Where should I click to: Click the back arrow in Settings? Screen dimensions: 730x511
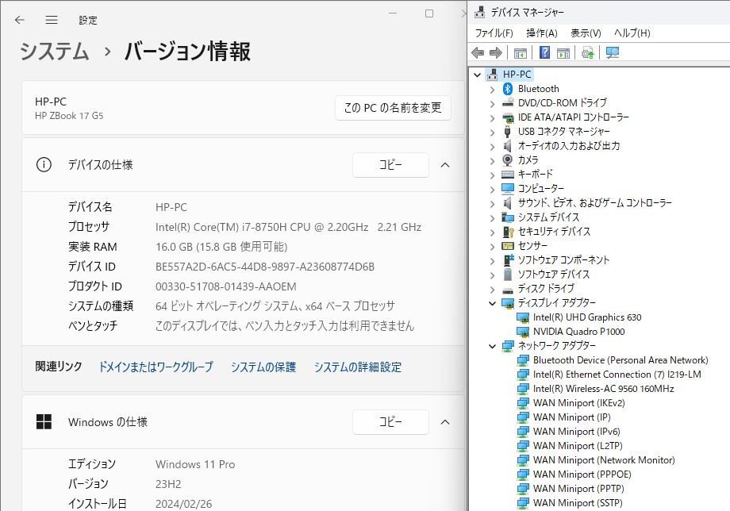point(19,20)
